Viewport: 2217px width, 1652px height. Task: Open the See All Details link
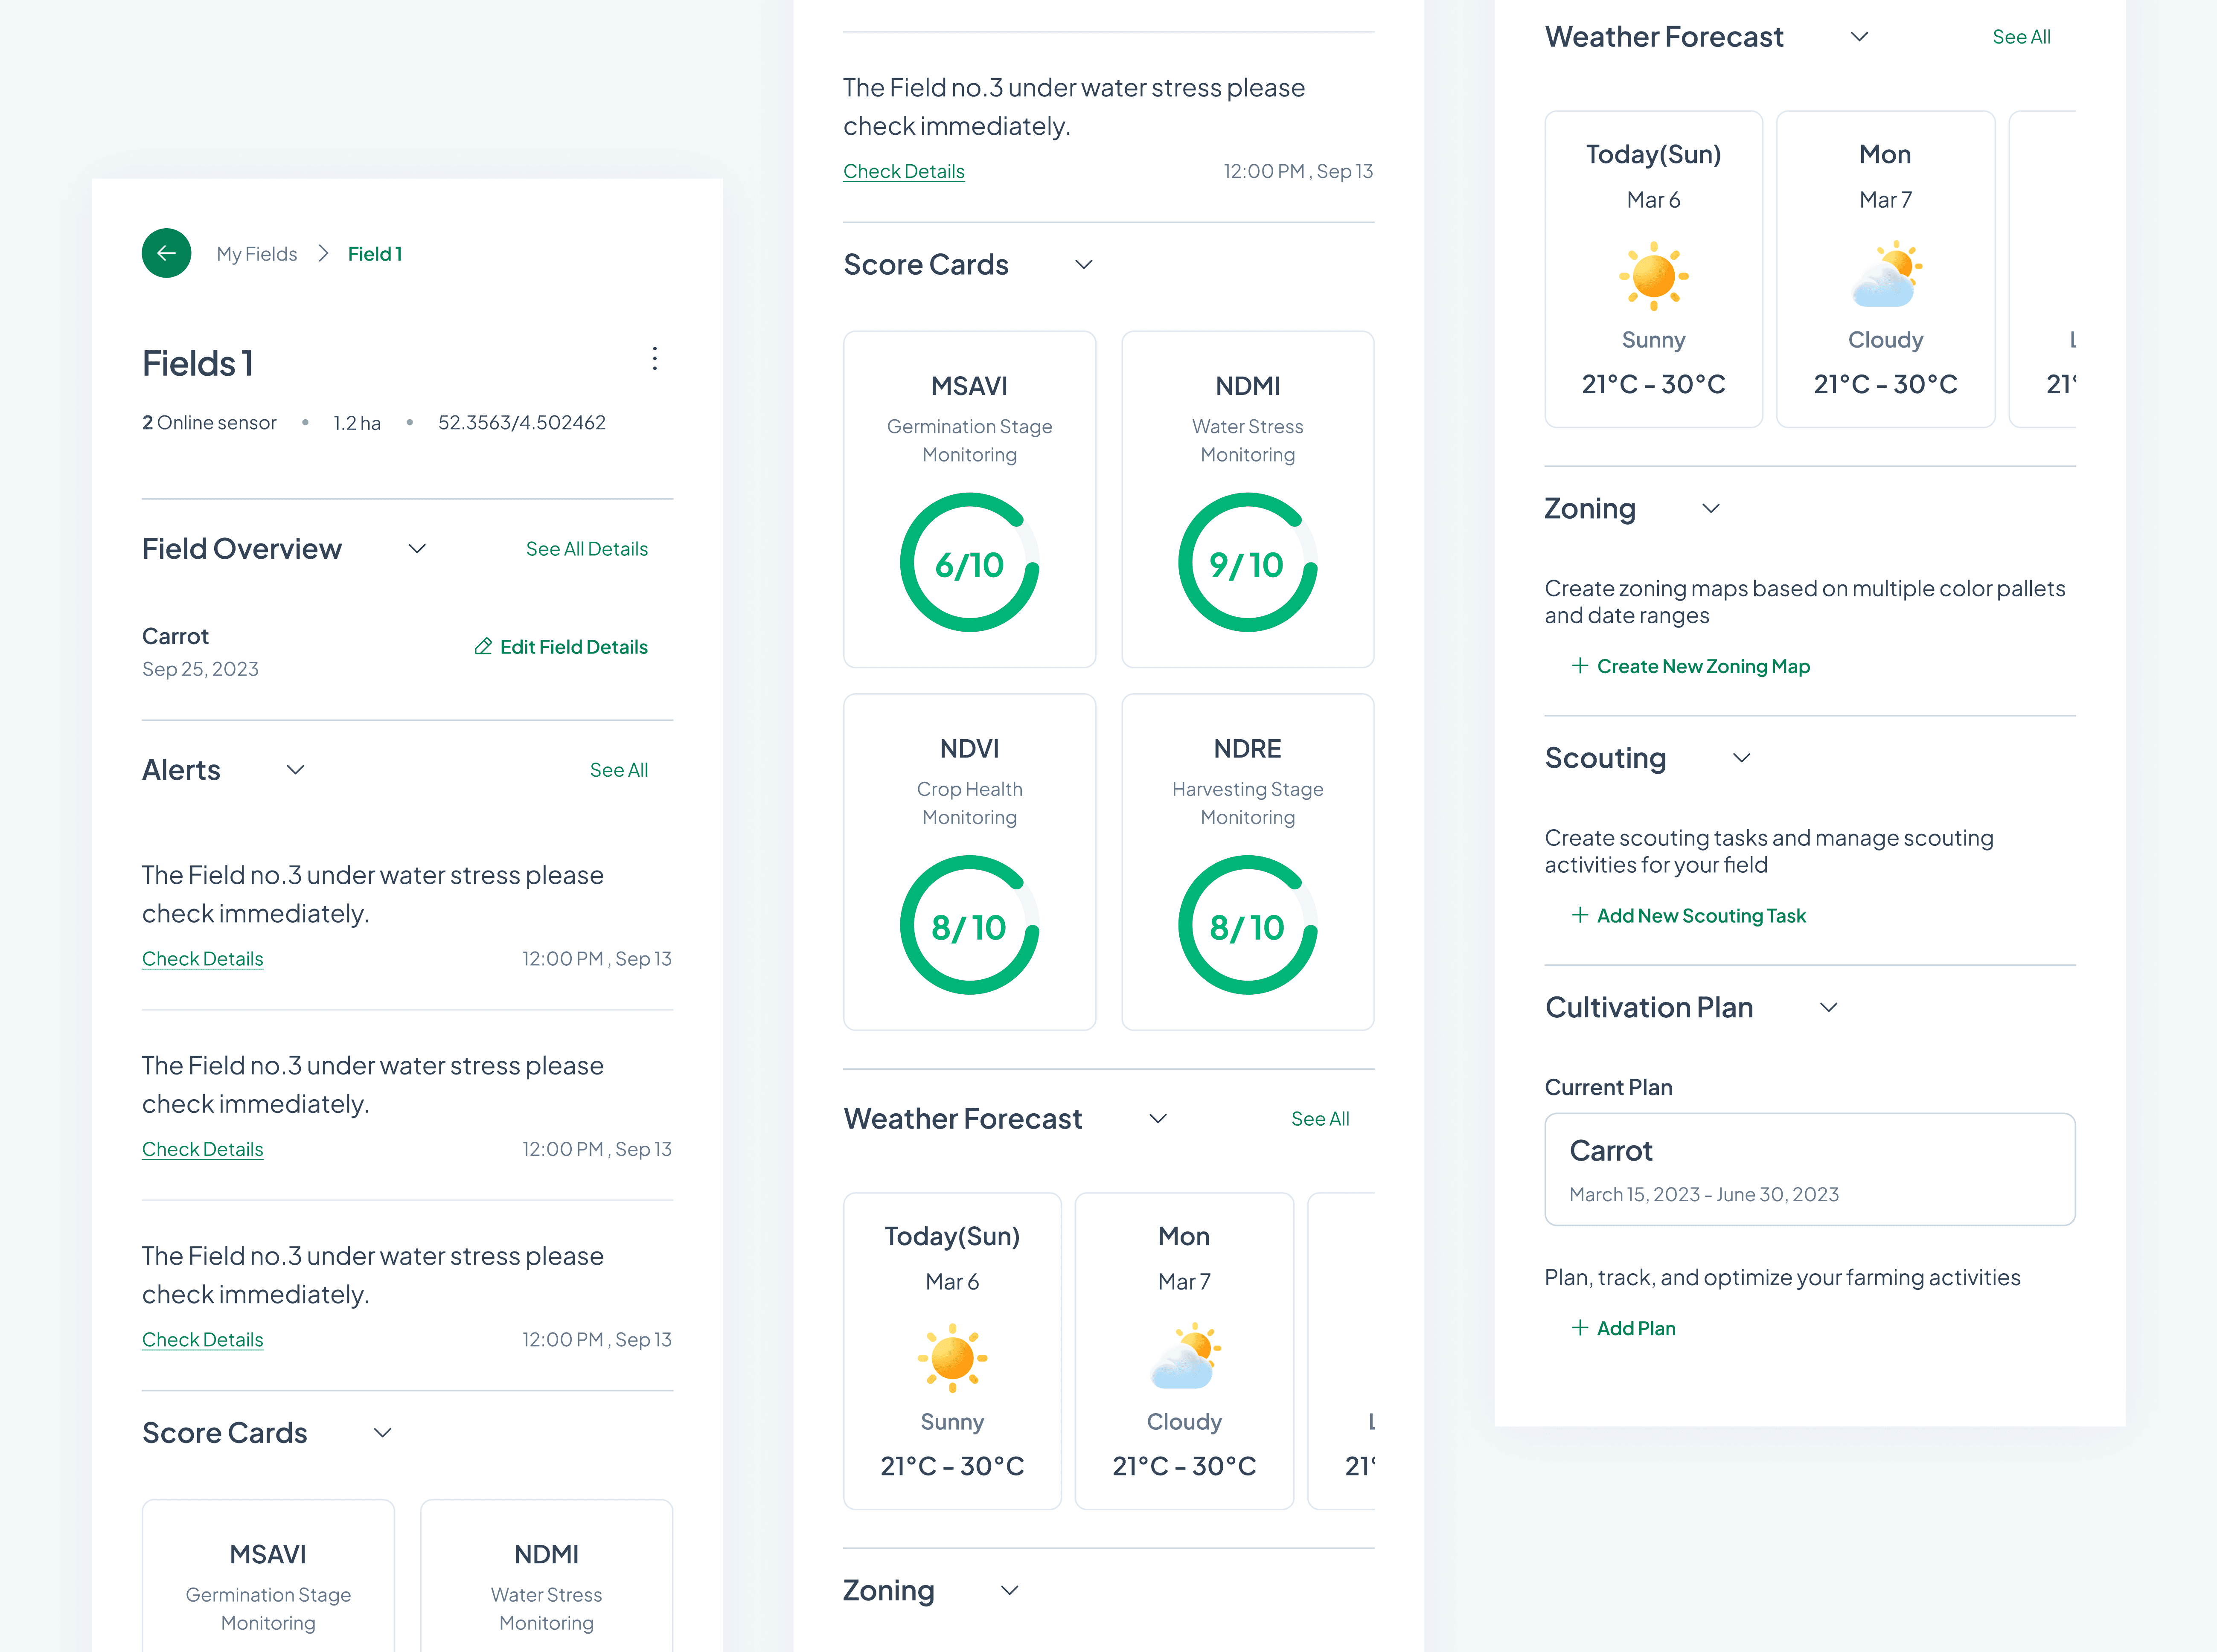[x=586, y=549]
